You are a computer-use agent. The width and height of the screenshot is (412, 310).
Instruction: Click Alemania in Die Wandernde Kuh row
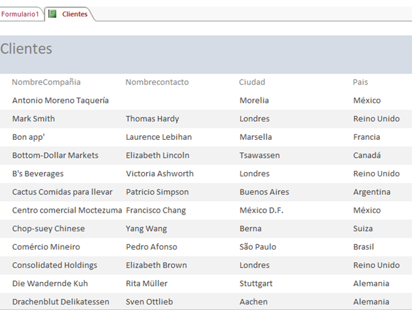point(371,283)
